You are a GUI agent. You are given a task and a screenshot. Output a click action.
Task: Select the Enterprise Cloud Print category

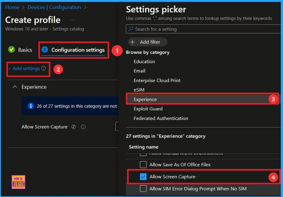[157, 80]
